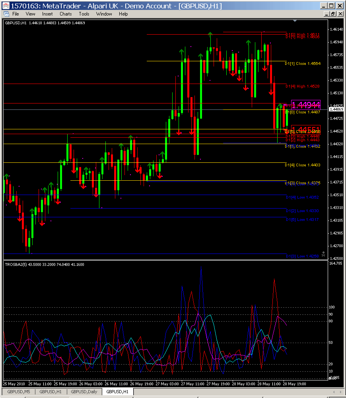The width and height of the screenshot is (346, 398).
Task: Open the Insert menu
Action: [47, 14]
